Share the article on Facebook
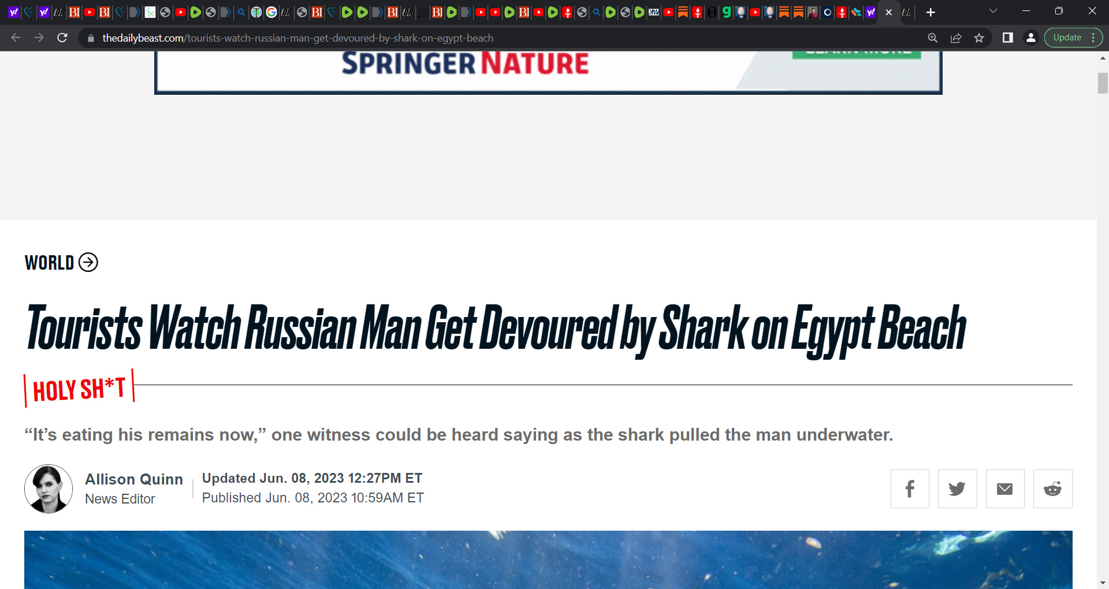Image resolution: width=1109 pixels, height=589 pixels. 909,488
